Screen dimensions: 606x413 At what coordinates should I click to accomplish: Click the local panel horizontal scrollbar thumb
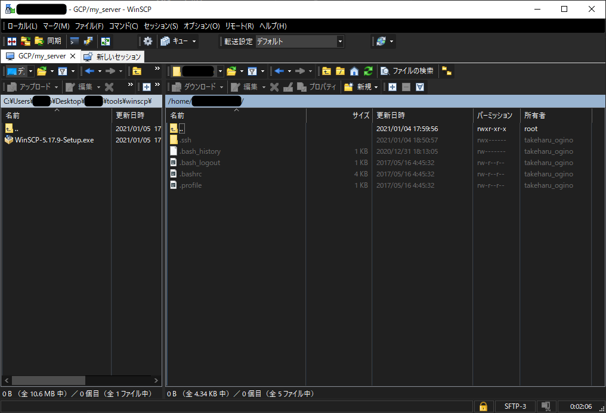pos(48,381)
